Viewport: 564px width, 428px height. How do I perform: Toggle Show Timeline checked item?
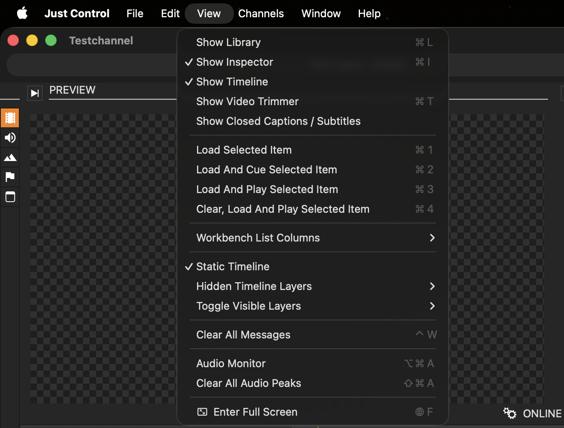pyautogui.click(x=313, y=82)
